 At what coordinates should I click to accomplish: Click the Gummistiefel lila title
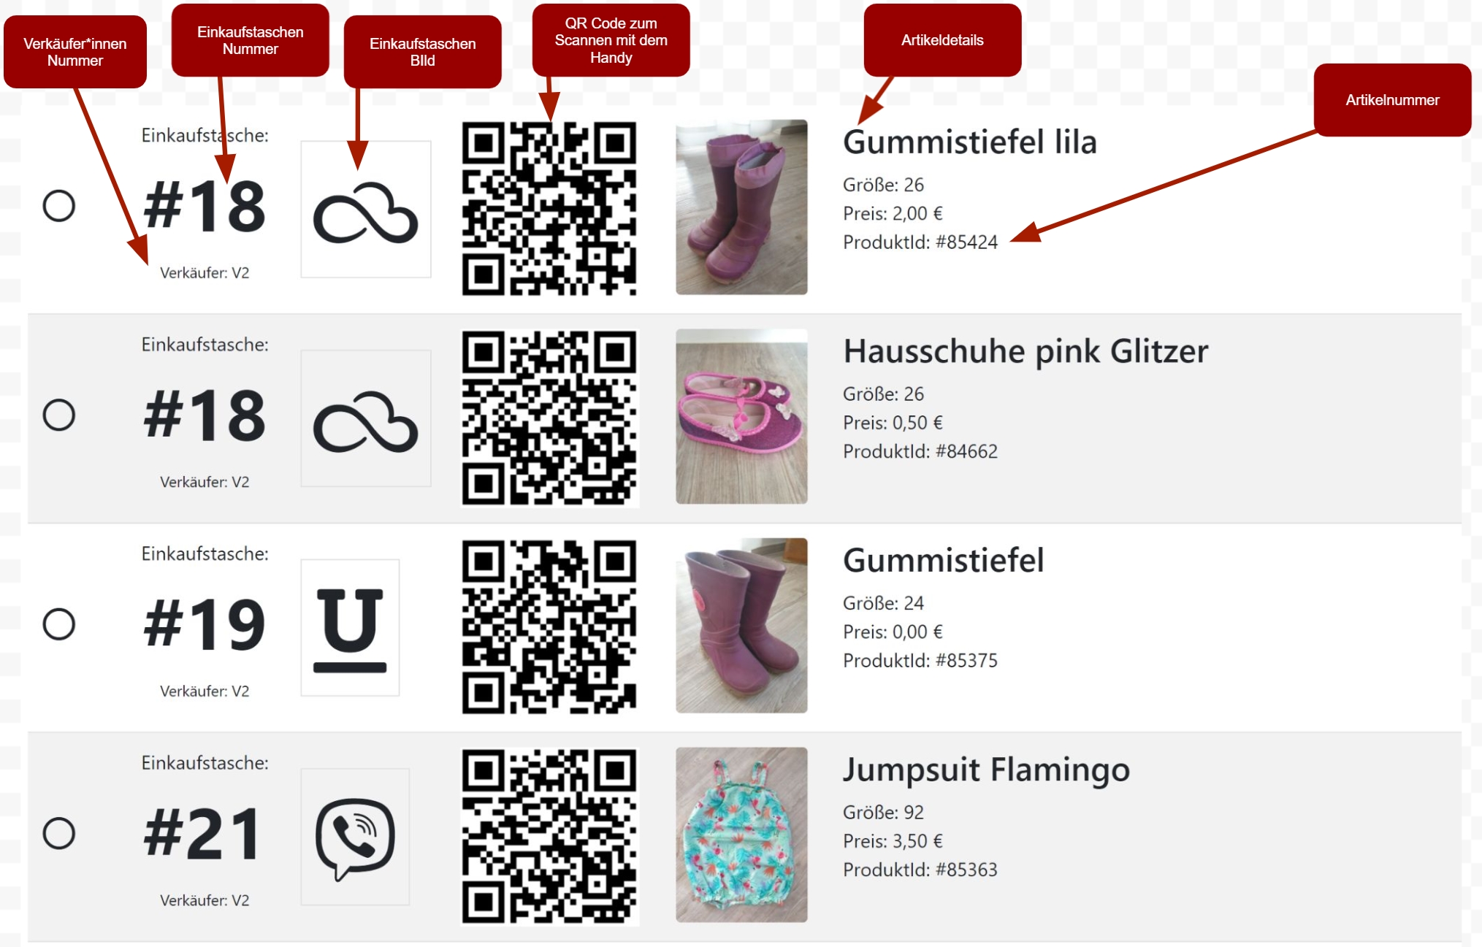tap(970, 142)
